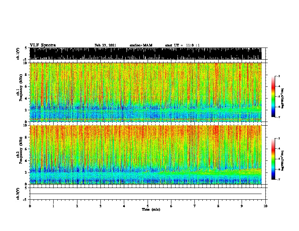Click the start UT time header text
Image resolution: width=299 pixels, height=231 pixels.
tap(182, 45)
